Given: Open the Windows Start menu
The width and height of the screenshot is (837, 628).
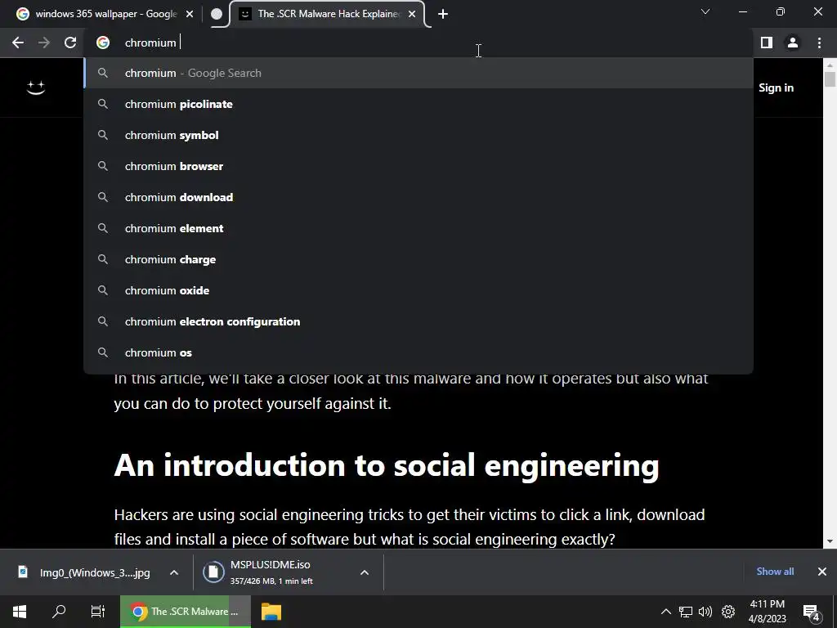Looking at the screenshot, I should tap(20, 612).
